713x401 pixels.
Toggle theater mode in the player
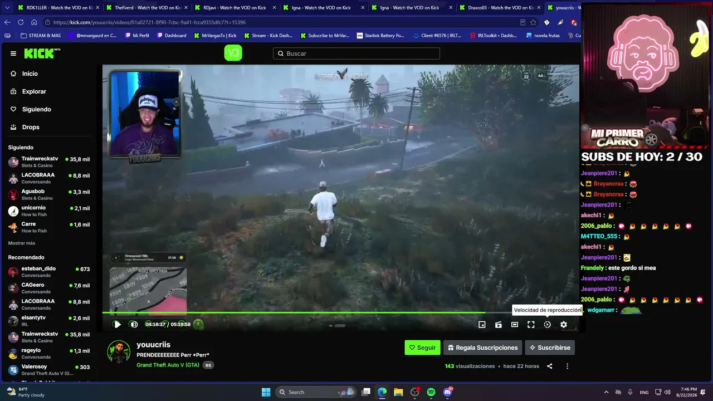[x=515, y=325]
